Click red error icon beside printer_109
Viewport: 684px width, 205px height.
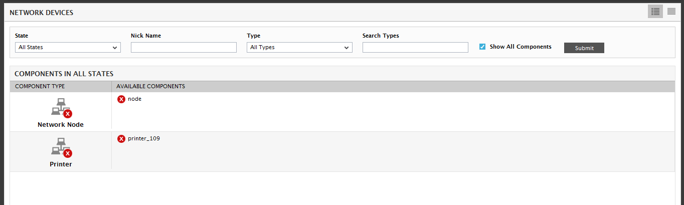click(x=121, y=139)
